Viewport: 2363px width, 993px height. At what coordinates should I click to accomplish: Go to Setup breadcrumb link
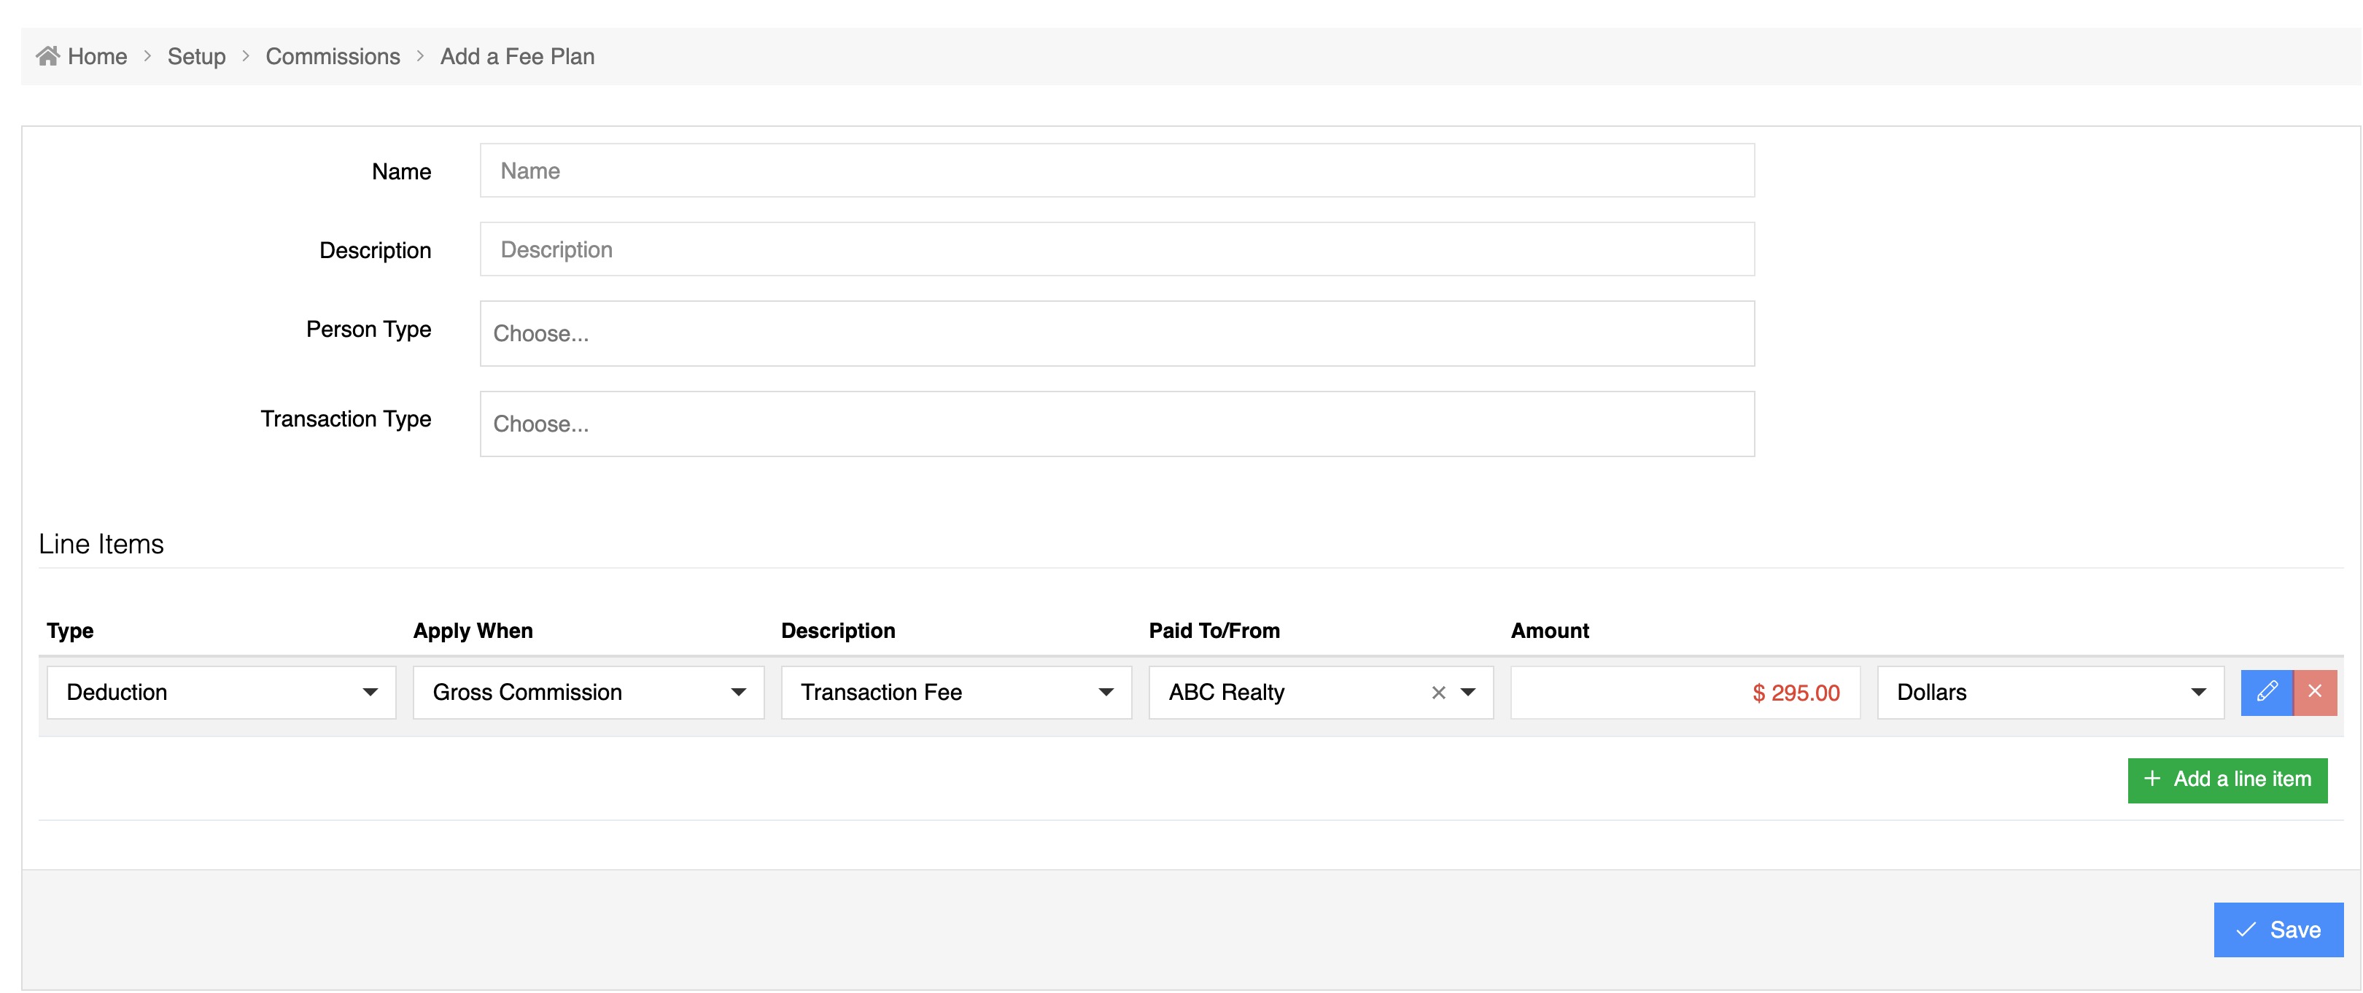[x=196, y=57]
